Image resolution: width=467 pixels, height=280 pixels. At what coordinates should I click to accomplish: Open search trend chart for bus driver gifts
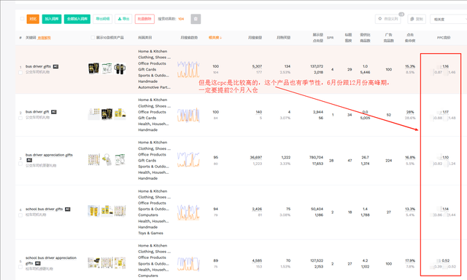click(188, 69)
